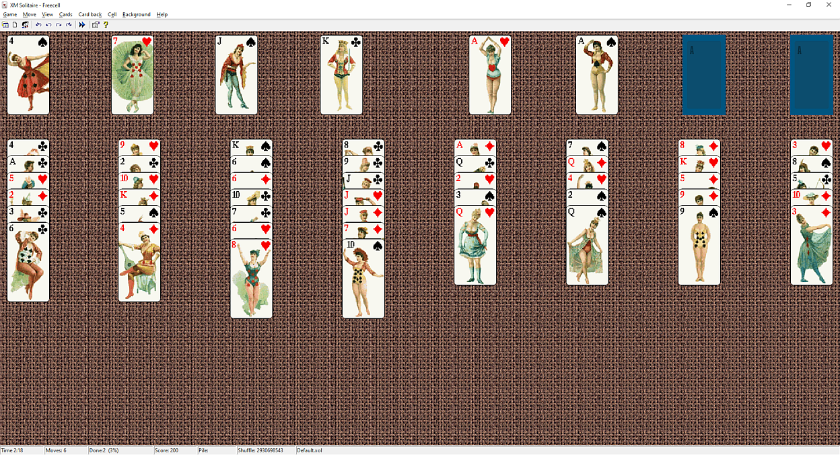
Task: Click the 'Time 2:18' status bar entry
Action: 22,450
